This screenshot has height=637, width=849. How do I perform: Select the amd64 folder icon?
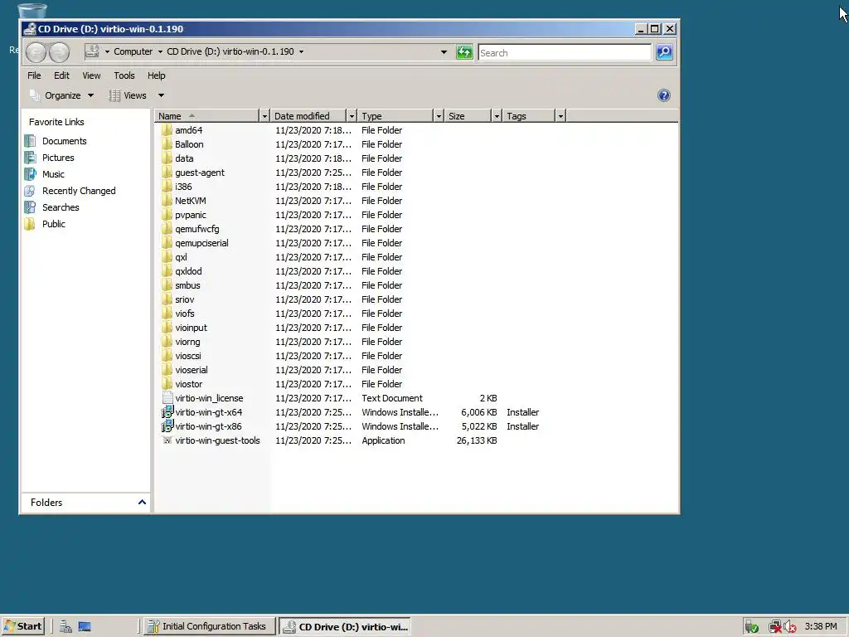click(167, 130)
